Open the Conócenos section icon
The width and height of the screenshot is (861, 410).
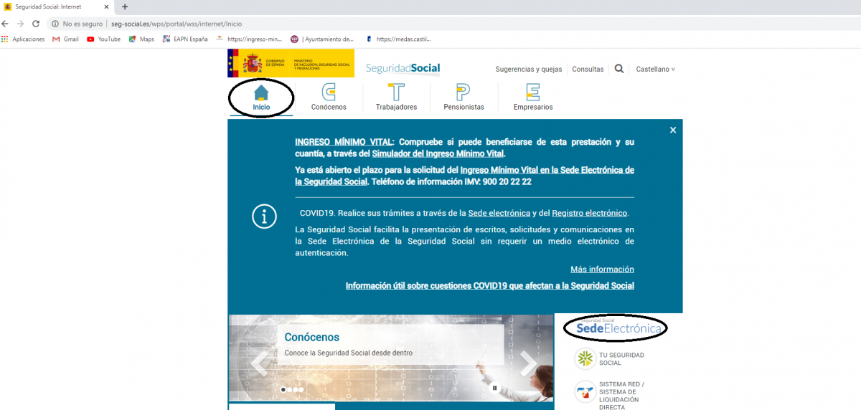[329, 92]
